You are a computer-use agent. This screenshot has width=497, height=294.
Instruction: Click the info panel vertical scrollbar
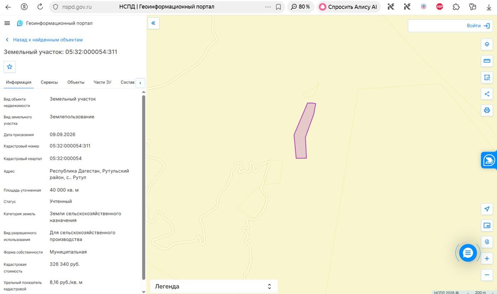144,187
